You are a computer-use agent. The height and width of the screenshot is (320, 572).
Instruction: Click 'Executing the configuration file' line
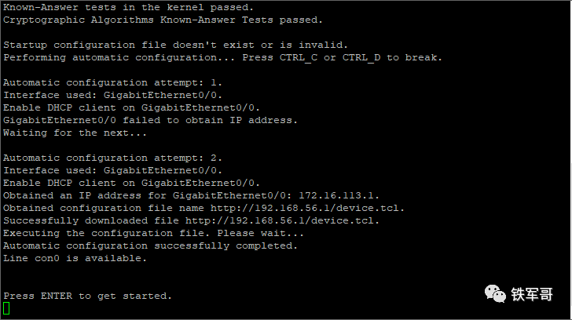coord(153,233)
